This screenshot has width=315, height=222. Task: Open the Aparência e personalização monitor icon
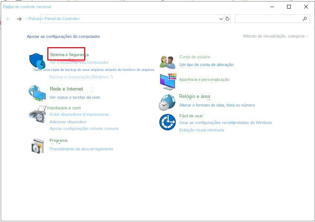click(x=168, y=81)
